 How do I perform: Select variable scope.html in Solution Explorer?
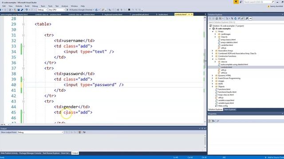[x=226, y=100]
